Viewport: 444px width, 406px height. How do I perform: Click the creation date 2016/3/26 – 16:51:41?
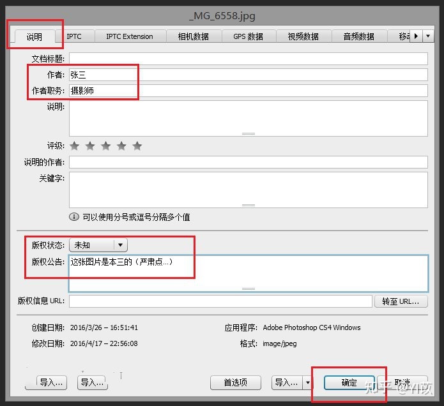(104, 327)
